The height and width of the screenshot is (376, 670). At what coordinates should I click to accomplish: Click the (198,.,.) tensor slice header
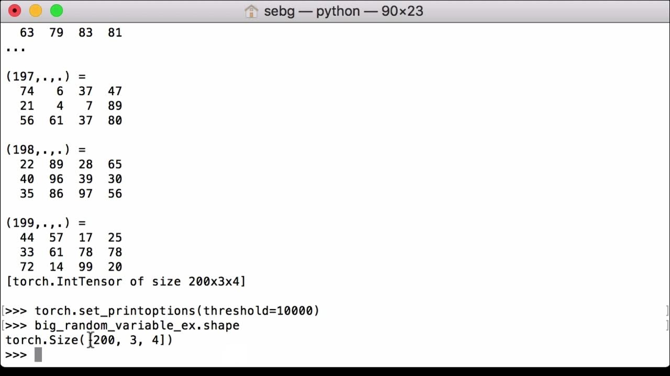point(46,150)
